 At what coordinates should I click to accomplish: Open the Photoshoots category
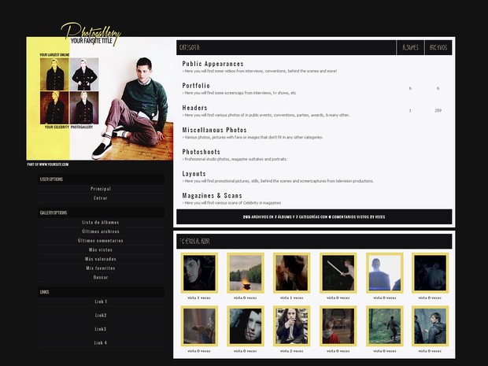pos(201,152)
